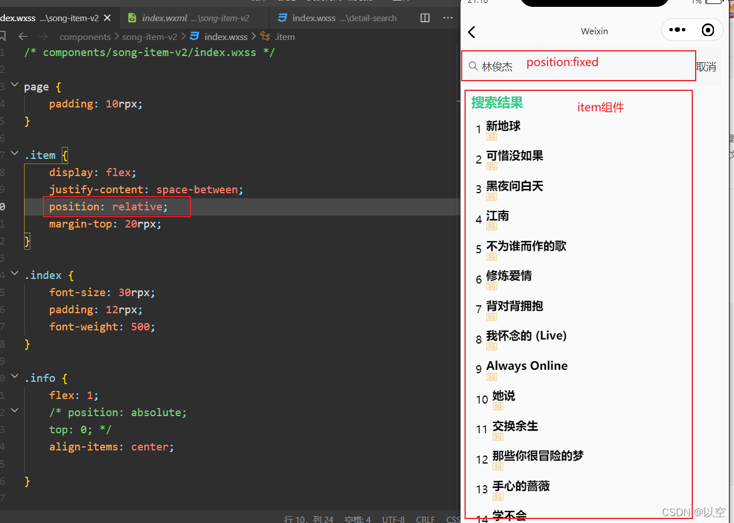
Task: Open the mini program capsule menu dots
Action: coord(677,30)
